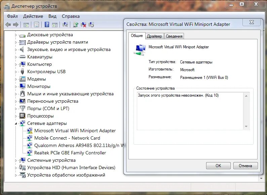Switch to the Драйвер tab
The width and height of the screenshot is (267, 195).
[x=154, y=36]
